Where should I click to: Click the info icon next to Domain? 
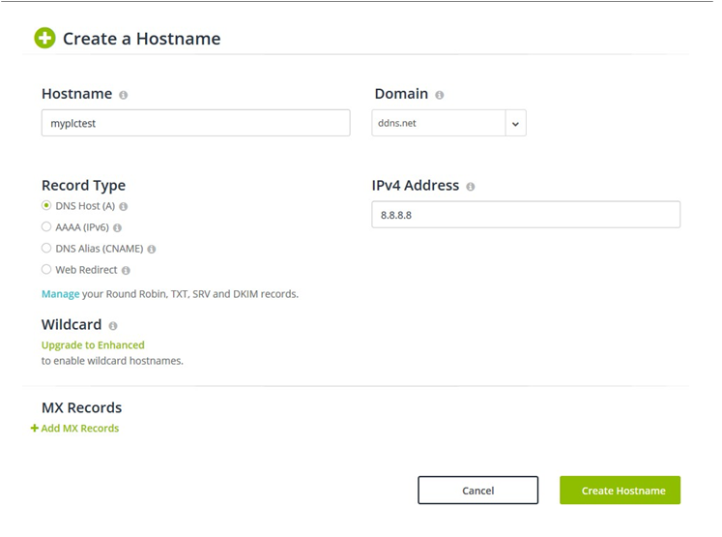[440, 95]
